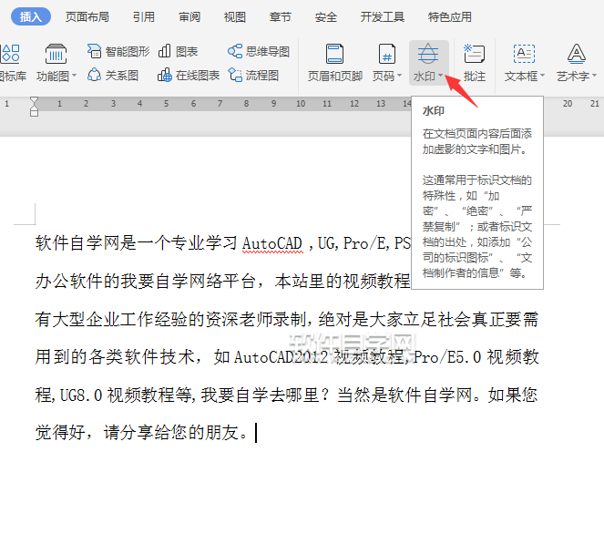Insert a 批注 comment
Image resolution: width=604 pixels, height=534 pixels.
pyautogui.click(x=475, y=63)
